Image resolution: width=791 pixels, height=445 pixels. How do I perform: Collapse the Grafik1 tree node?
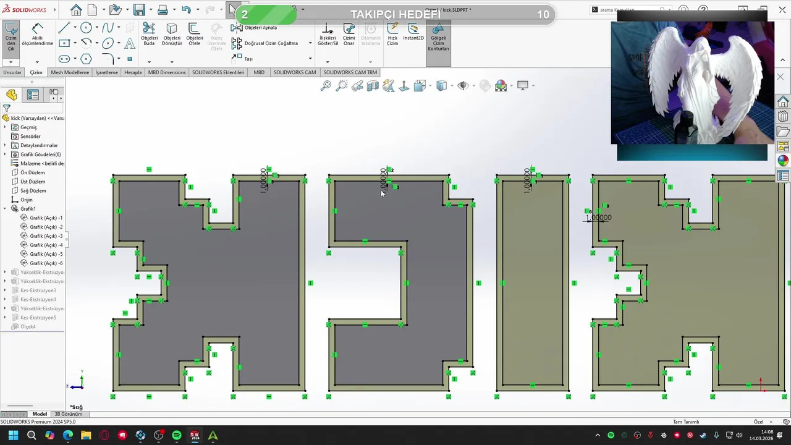click(x=6, y=209)
